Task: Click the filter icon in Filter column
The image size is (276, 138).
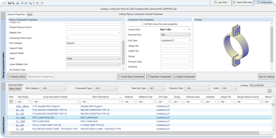Action: point(11,102)
